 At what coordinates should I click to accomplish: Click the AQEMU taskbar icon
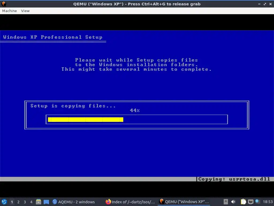point(55,202)
